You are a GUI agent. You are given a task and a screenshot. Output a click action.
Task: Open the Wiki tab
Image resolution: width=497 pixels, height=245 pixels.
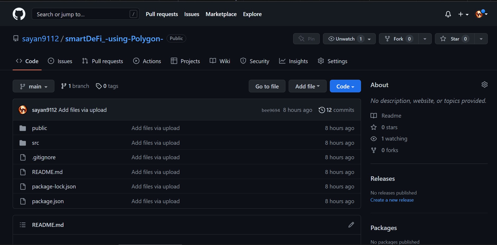220,61
